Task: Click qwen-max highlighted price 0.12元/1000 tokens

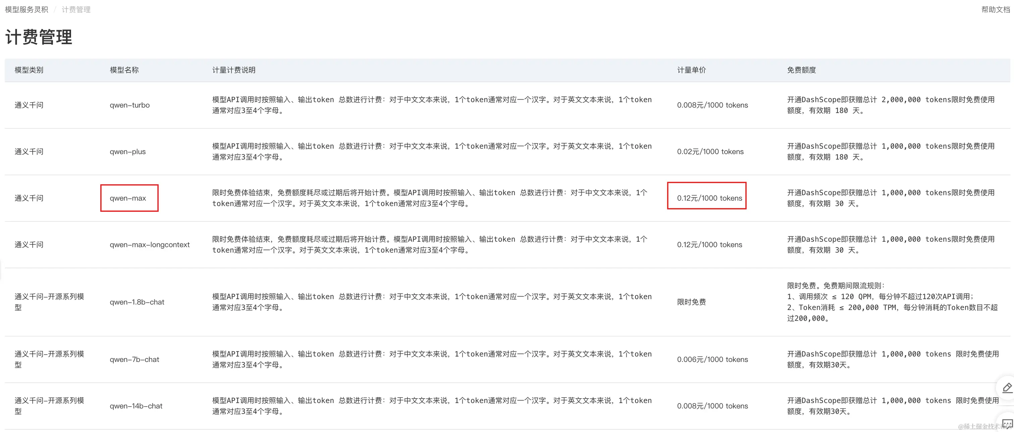Action: tap(709, 198)
